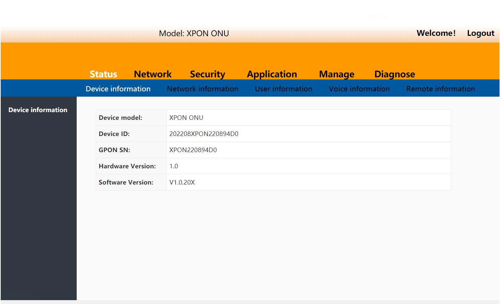Click the Model: XPON ONU header text
The width and height of the screenshot is (502, 304).
(194, 33)
